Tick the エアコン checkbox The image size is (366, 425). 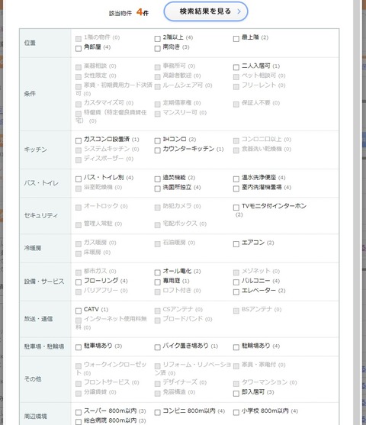236,244
